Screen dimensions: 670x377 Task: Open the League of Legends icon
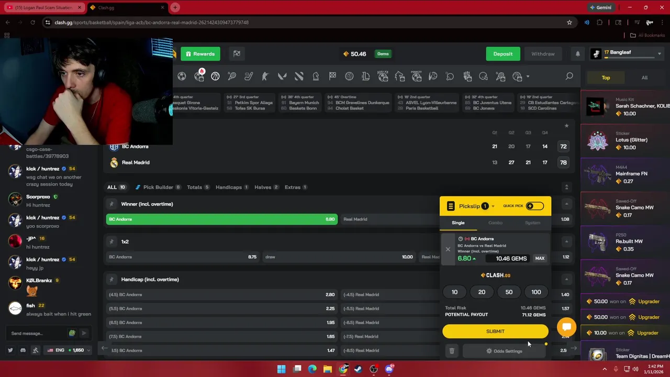click(x=366, y=76)
